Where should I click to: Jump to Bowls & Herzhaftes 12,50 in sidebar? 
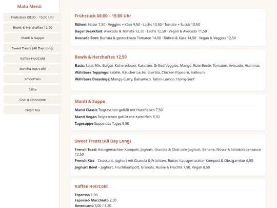pyautogui.click(x=32, y=27)
